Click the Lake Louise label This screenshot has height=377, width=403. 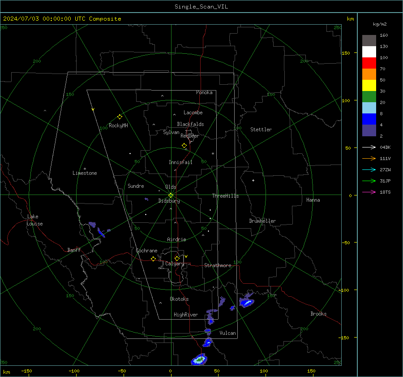click(x=34, y=220)
